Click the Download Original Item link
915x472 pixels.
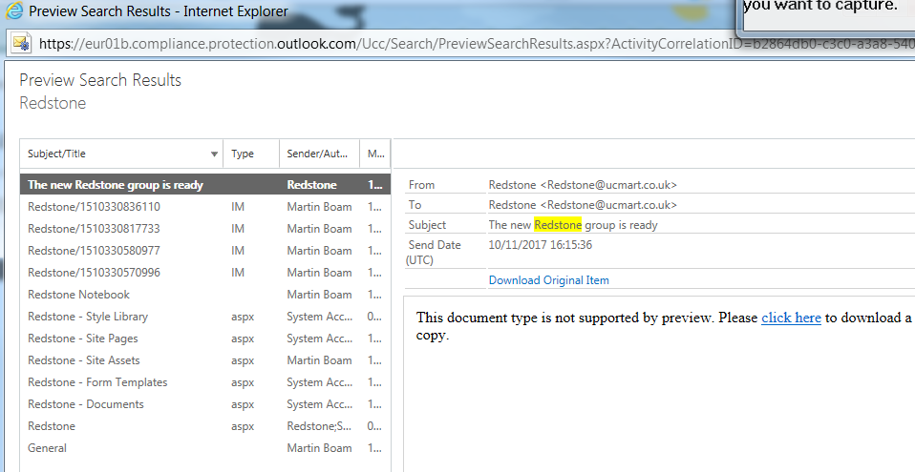(x=548, y=280)
